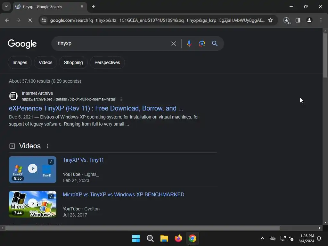328x246 pixels.
Task: Open Chrome profile icon
Action: click(309, 20)
